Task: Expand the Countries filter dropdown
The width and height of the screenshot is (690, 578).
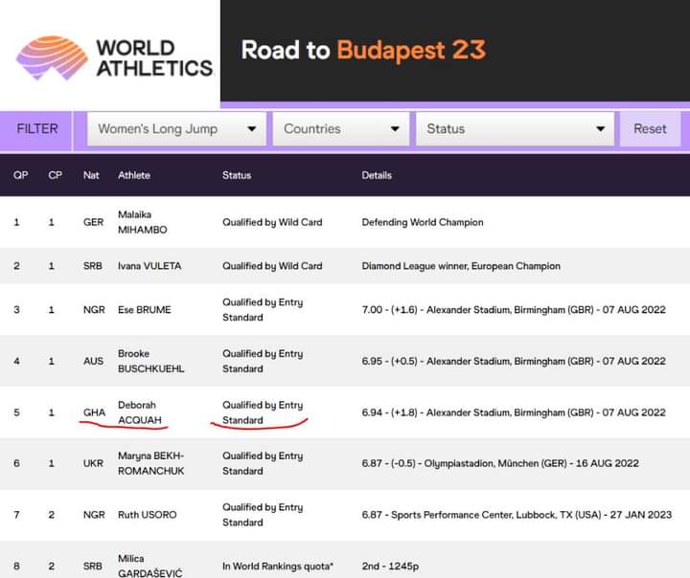Action: pyautogui.click(x=340, y=129)
